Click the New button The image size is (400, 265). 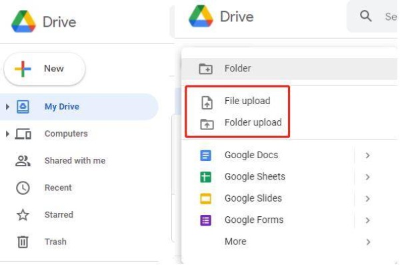[45, 69]
